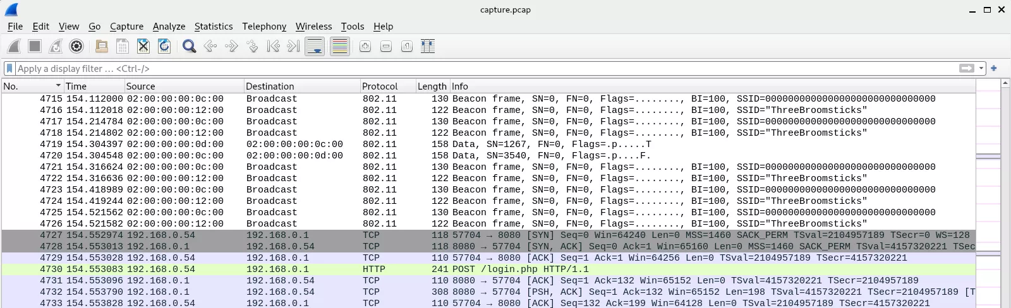Screen dimensions: 1011x308
Task: Toggle packet list colorization
Action: (x=340, y=46)
